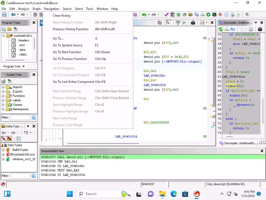Open the Windows Start menu
Viewport: 266px width, 200px height.
coord(70,194)
